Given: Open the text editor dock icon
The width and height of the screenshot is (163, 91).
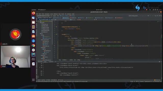Looking at the screenshot, I should [x=33, y=64].
